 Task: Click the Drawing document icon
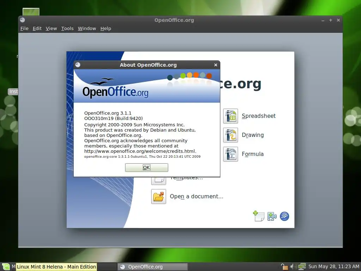point(231,135)
